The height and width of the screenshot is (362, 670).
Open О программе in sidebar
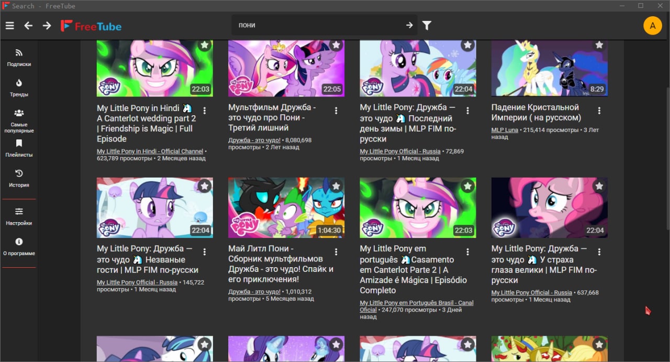click(x=19, y=247)
